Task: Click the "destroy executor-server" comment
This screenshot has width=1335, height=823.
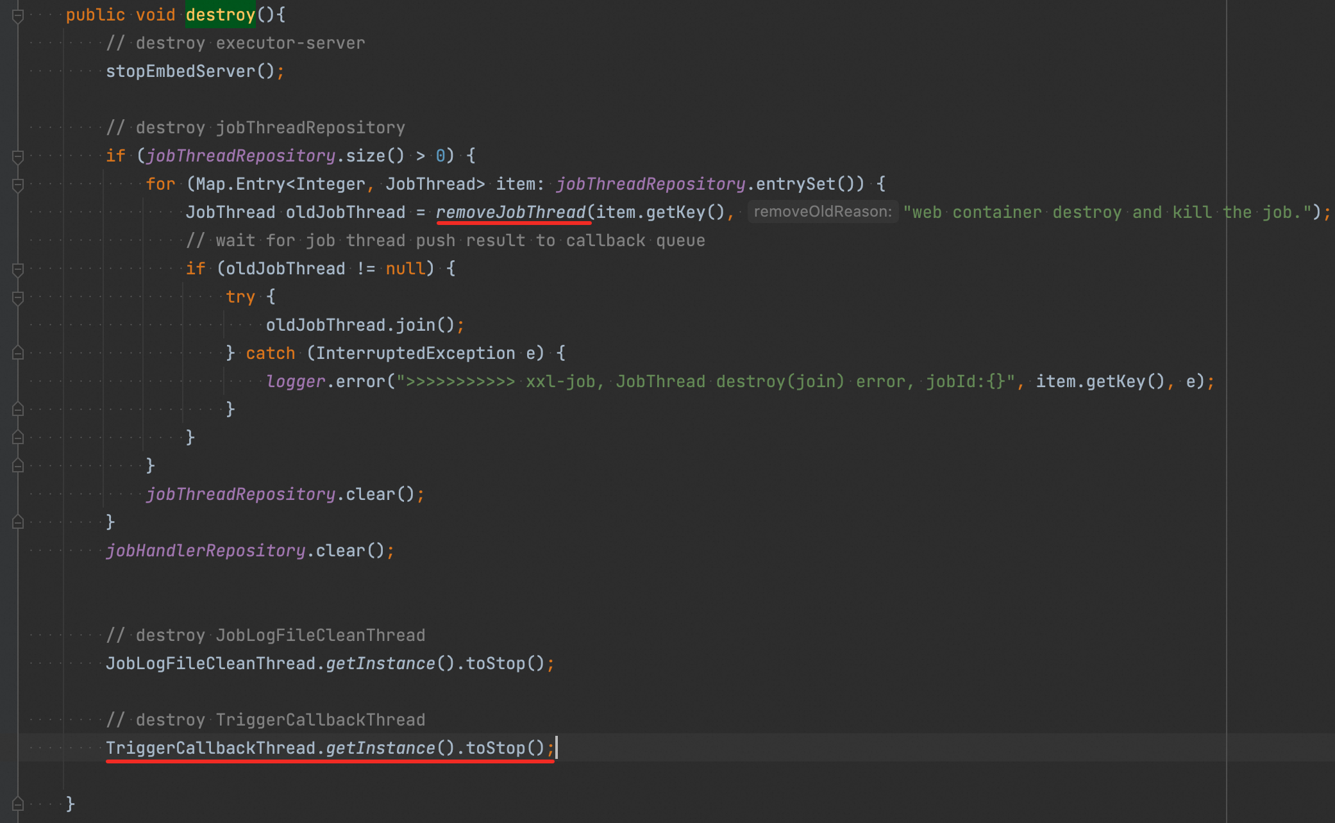Action: (235, 43)
